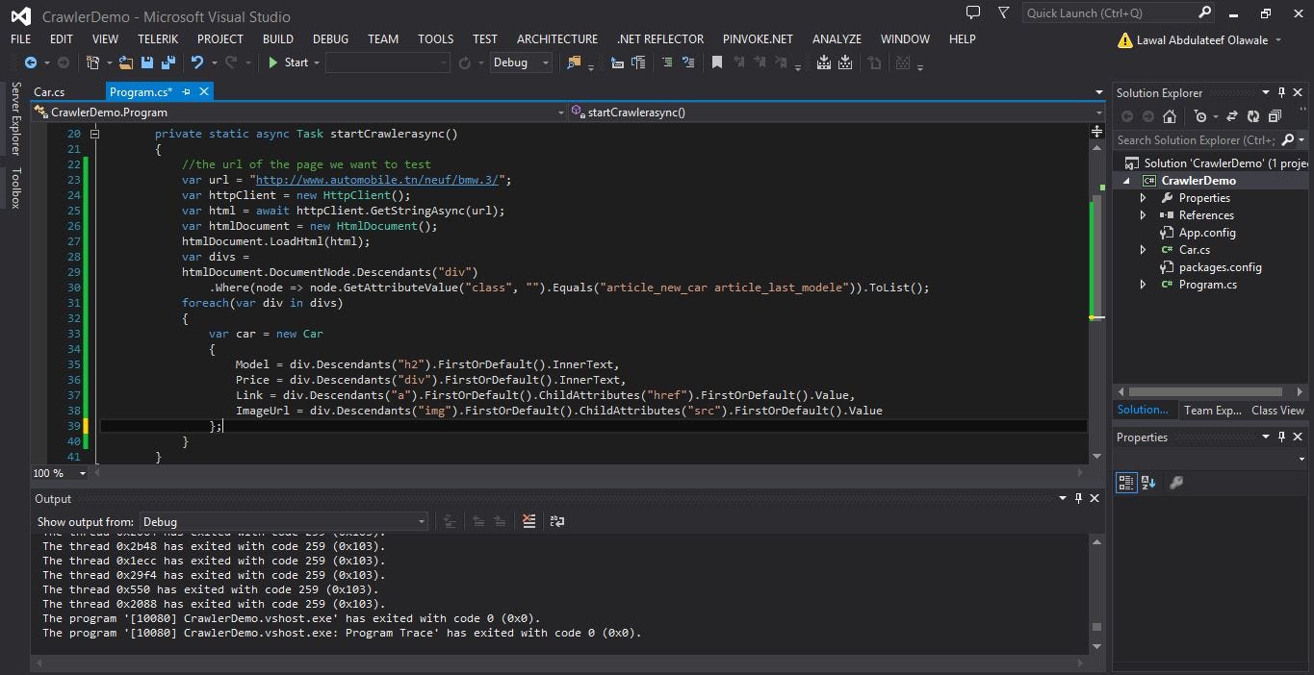Open the Debug solution configuration dropdown

coord(521,62)
